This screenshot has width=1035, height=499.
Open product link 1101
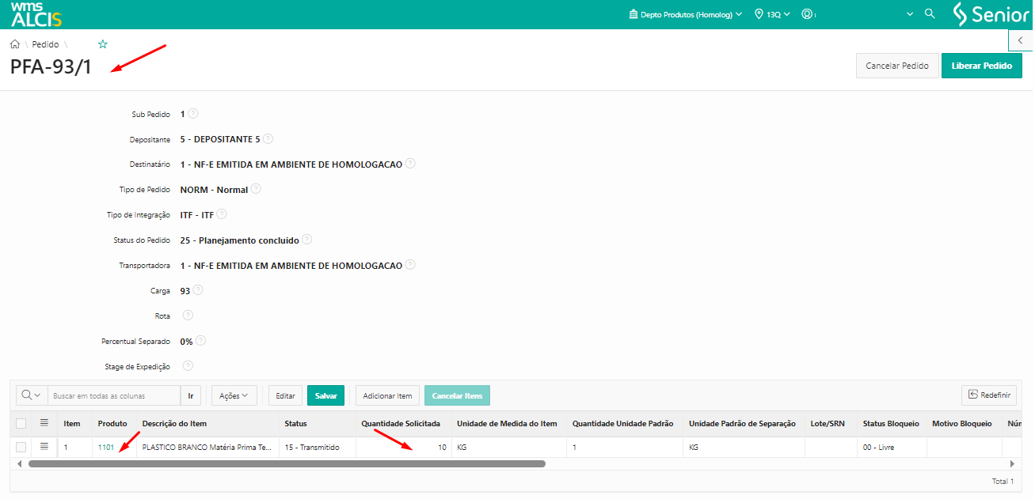(x=106, y=448)
